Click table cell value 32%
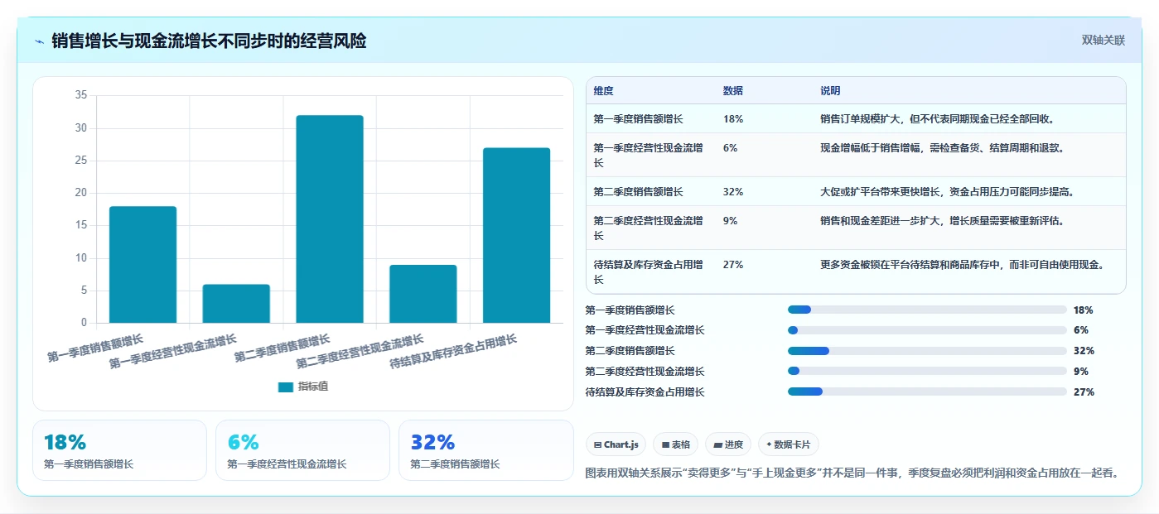This screenshot has width=1159, height=514. pyautogui.click(x=733, y=192)
